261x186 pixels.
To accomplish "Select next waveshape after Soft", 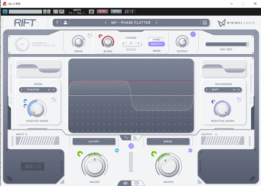I will click(239, 90).
